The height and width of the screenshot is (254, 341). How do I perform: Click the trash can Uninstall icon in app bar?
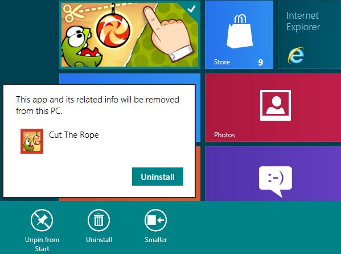[98, 220]
